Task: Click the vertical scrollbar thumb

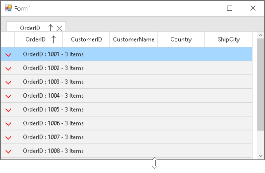Action: tap(260, 85)
